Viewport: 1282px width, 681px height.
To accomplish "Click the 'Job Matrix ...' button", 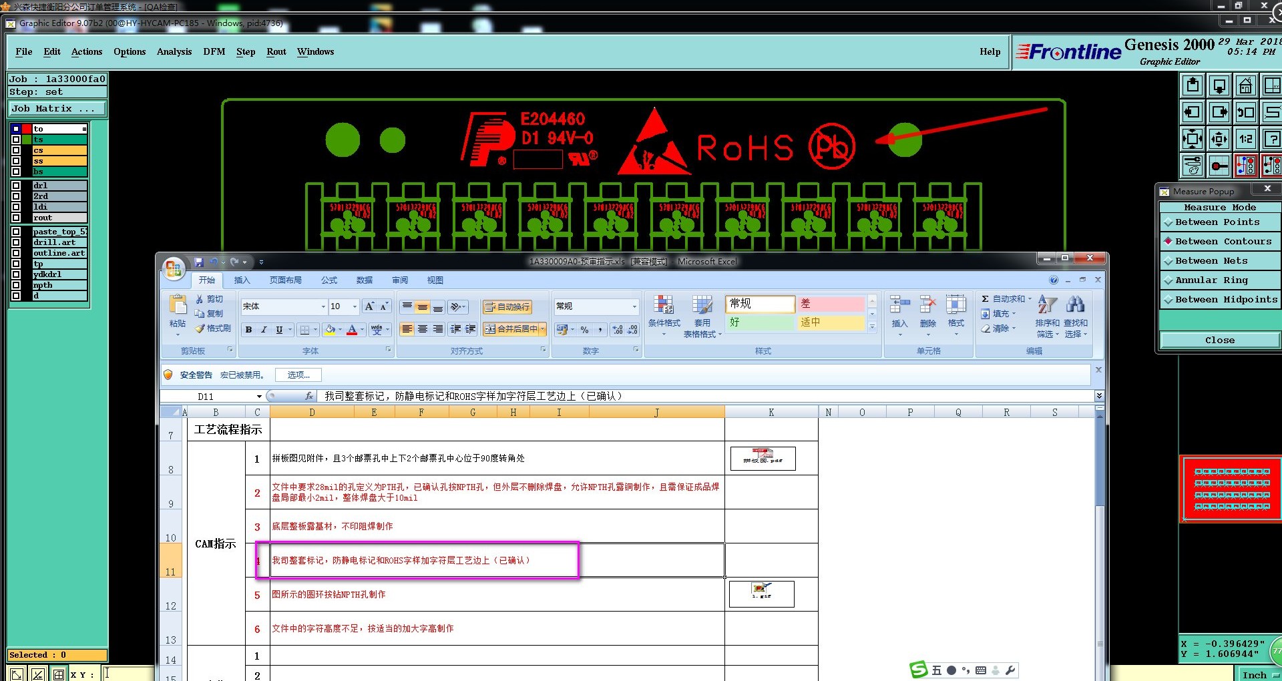I will [57, 108].
